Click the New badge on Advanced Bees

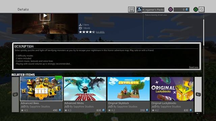[58, 78]
